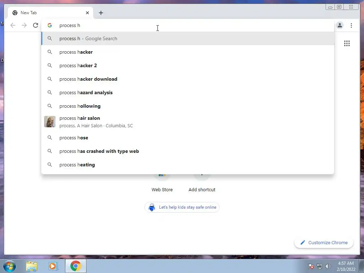The height and width of the screenshot is (273, 364).
Task: Pick 'process heating' suggestion
Action: pos(188,165)
